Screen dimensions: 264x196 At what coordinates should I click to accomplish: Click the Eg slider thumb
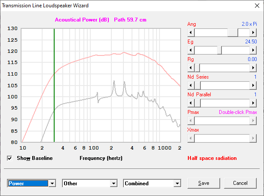219,50
